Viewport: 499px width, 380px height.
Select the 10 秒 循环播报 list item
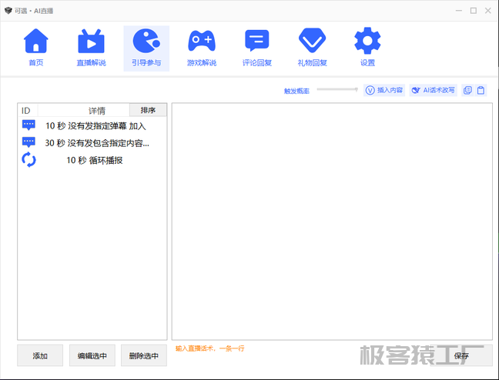click(x=92, y=160)
